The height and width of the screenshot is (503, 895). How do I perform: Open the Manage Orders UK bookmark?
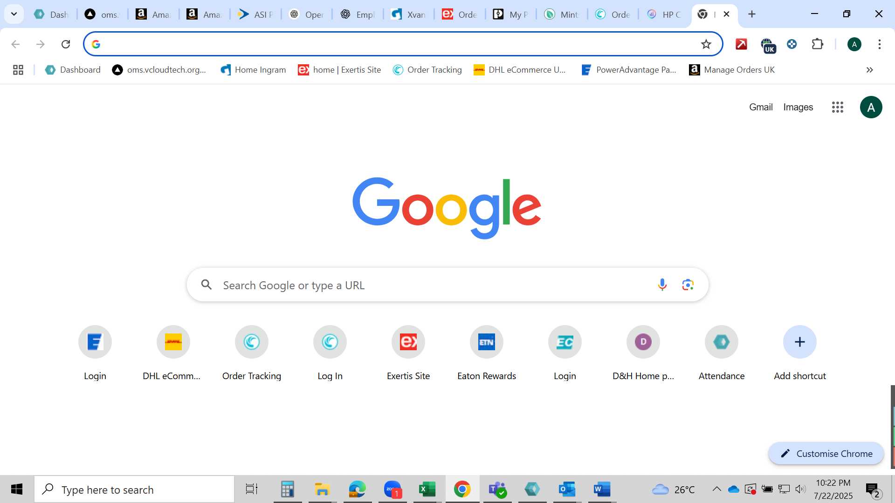[x=732, y=70]
